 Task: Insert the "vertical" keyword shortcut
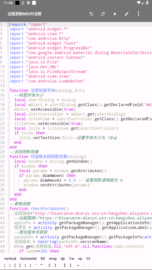(x=10, y=258)
